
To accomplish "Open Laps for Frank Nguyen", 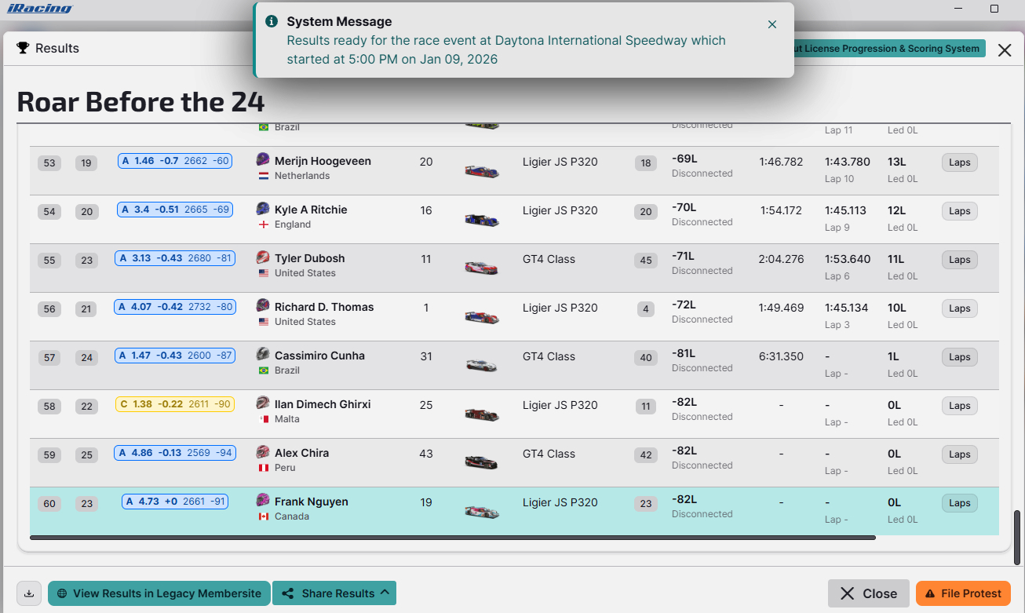I will 959,503.
